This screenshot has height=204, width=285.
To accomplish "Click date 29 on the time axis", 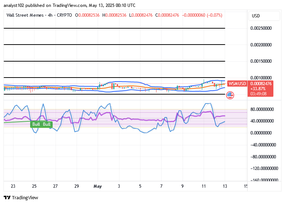I will coord(77,186).
